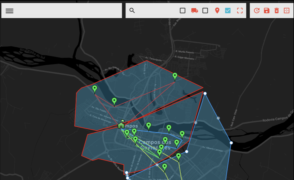Click the magnifying glass search icon
294x180 pixels.
click(132, 11)
